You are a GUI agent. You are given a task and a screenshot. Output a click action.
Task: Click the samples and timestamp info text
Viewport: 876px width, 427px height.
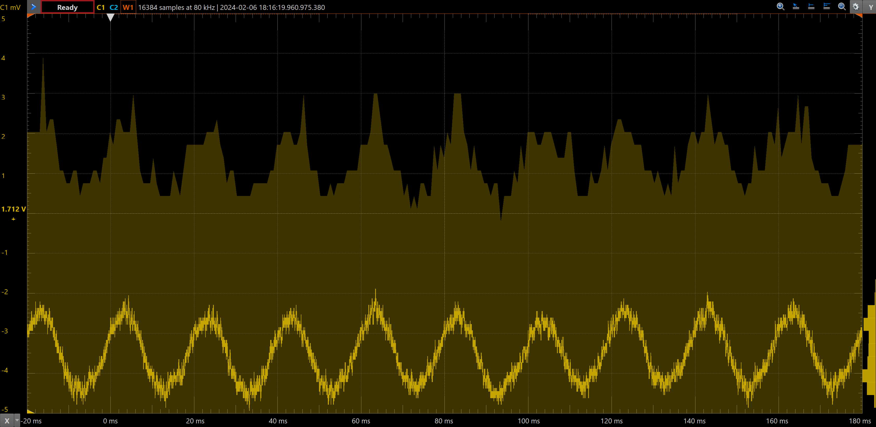pyautogui.click(x=231, y=7)
